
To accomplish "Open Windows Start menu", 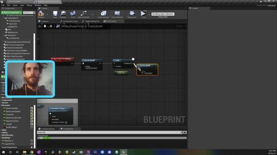I will (3, 152).
